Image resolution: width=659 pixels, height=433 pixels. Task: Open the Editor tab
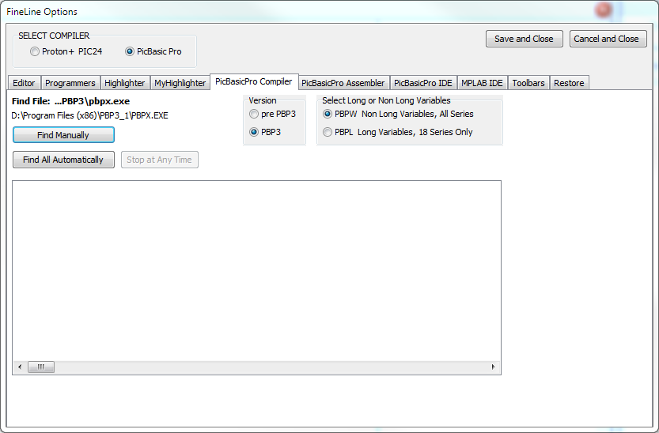click(x=24, y=83)
